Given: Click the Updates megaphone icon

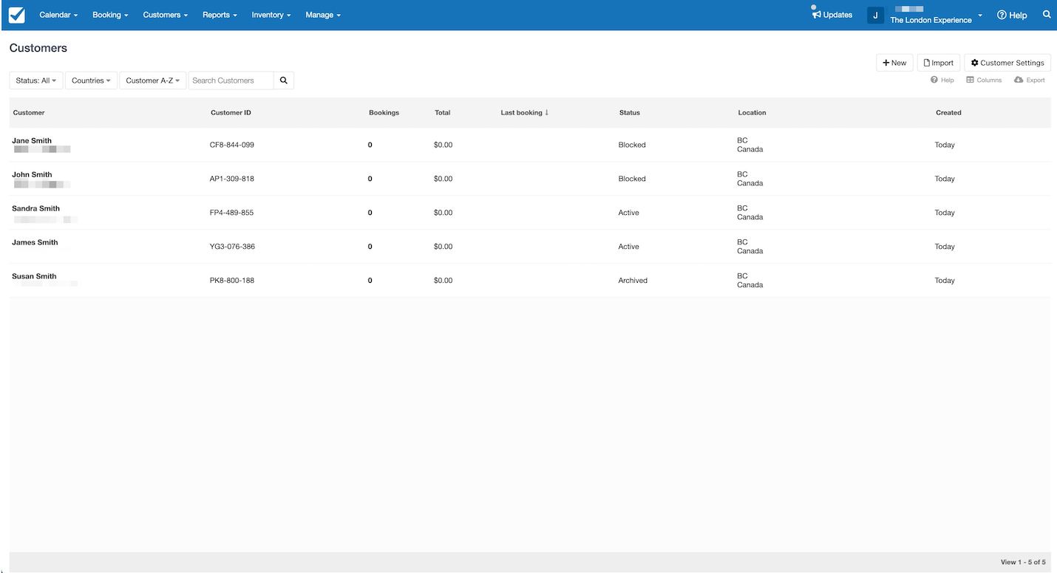Looking at the screenshot, I should (816, 15).
